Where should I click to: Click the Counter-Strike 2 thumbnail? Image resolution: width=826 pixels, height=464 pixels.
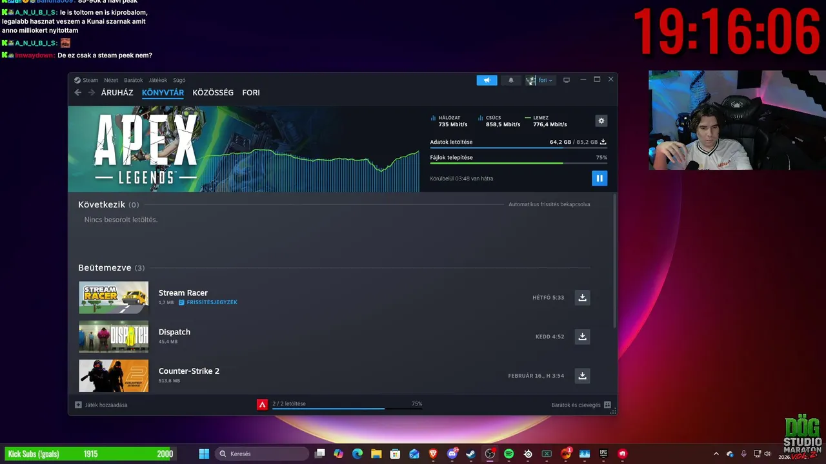pos(114,376)
